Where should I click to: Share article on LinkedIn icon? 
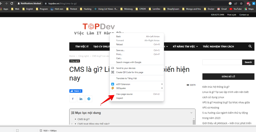[81, 99]
